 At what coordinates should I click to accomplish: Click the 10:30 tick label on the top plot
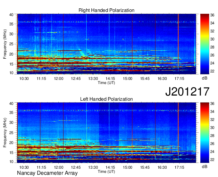24,79
